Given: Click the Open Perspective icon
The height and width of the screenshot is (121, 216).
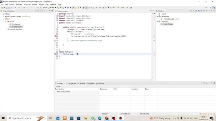Looking at the screenshot, I should click(x=211, y=8).
